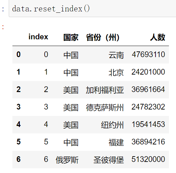Select the 'index' column header

(x=38, y=37)
